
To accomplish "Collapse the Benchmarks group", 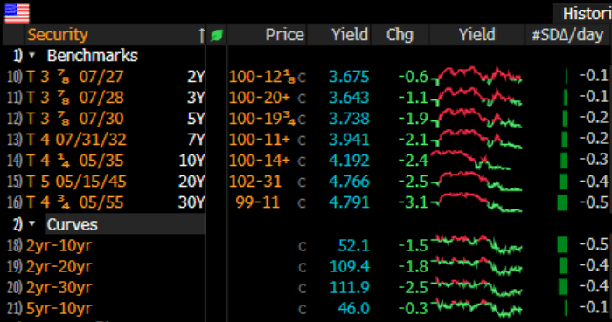I will click(32, 56).
